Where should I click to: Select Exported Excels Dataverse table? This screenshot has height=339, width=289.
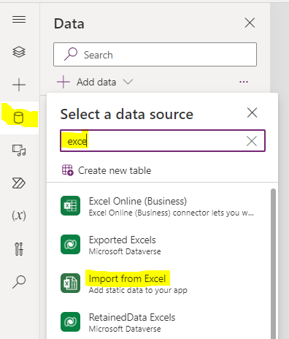[x=163, y=245]
